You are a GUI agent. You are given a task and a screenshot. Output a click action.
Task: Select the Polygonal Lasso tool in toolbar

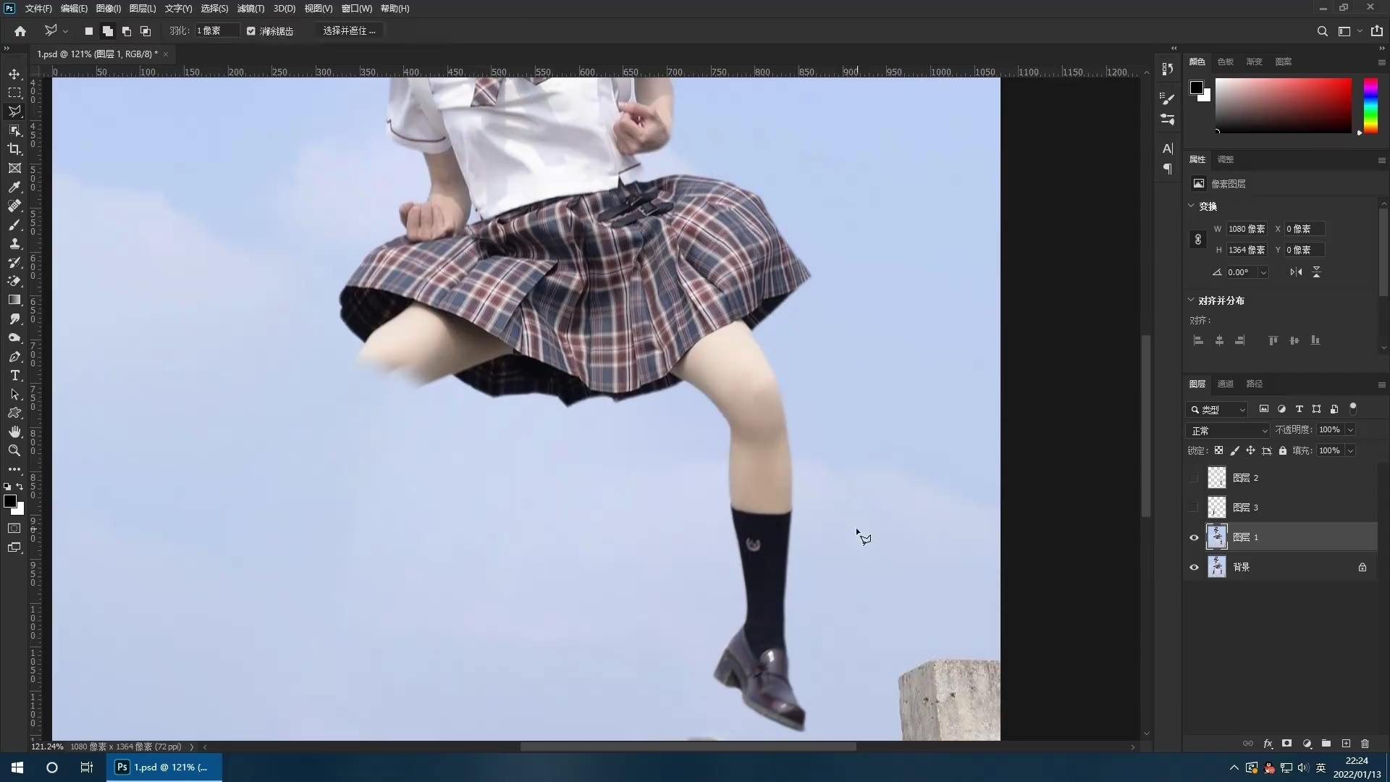pyautogui.click(x=14, y=112)
